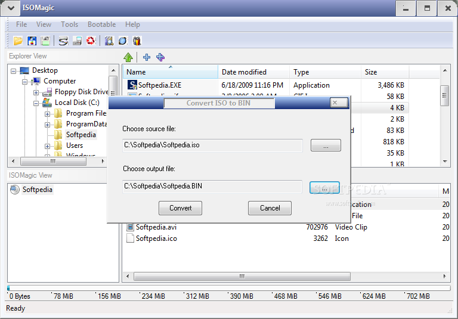Image resolution: width=458 pixels, height=319 pixels.
Task: Collapse the Desktop tree node
Action: (13, 71)
